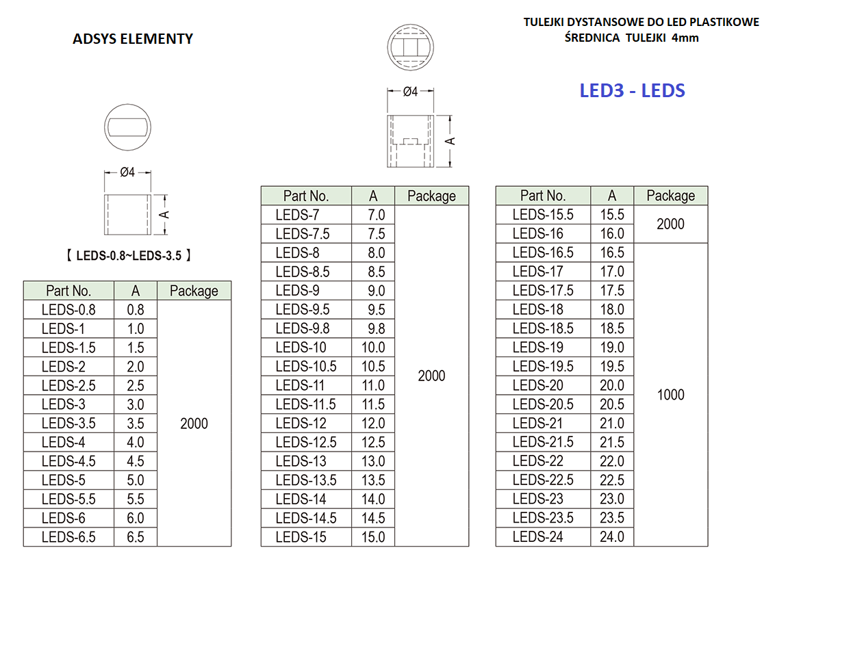The width and height of the screenshot is (851, 665).
Task: Select the LEDS-5 part number cell
Action: coord(68,480)
